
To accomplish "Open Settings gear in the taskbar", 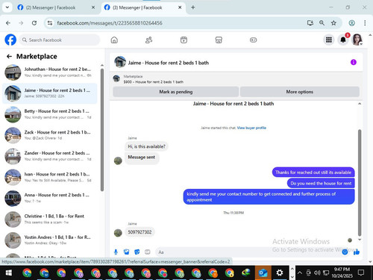I will [x=280, y=273].
